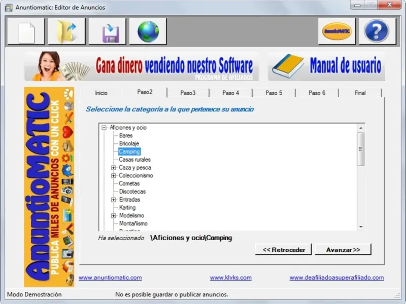Screen dimensions: 406x304
Task: Pick the Montañismo category
Action: 133,224
